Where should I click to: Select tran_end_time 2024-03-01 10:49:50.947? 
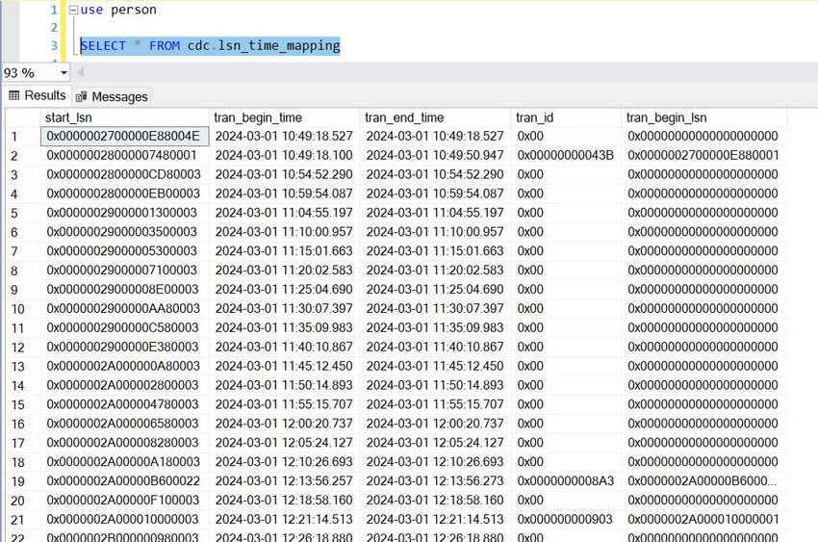point(435,155)
